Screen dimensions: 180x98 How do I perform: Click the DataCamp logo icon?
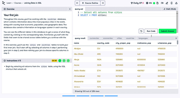click(x=4, y=3)
